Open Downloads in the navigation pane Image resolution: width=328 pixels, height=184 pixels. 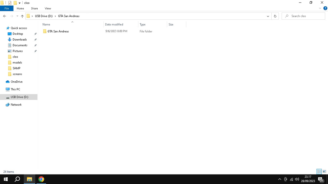[x=19, y=40]
